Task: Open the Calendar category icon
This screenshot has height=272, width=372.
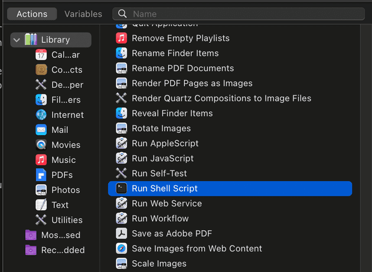Action: [41, 55]
